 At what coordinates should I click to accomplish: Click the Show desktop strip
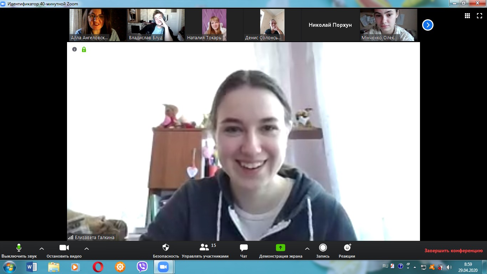click(x=485, y=267)
